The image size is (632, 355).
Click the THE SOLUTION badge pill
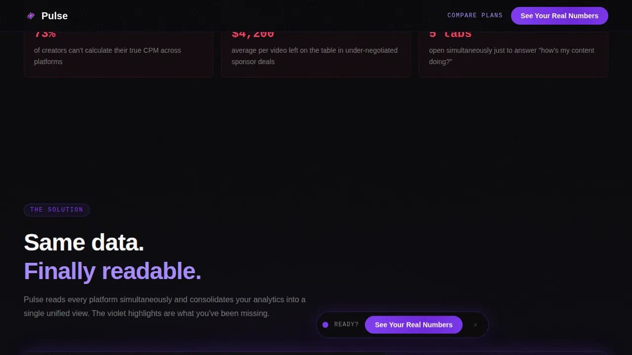coord(57,210)
